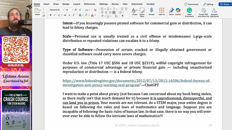Click the webcam video of presenter
This screenshot has width=232, height=130.
tap(16, 18)
